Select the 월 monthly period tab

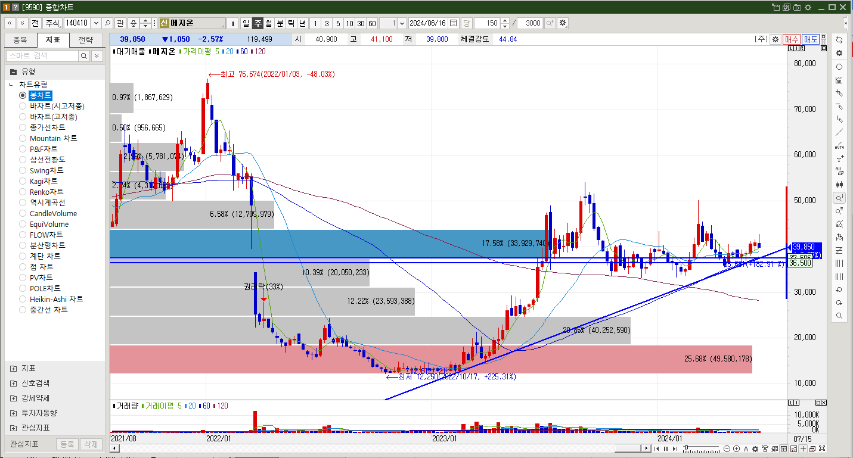(x=268, y=23)
